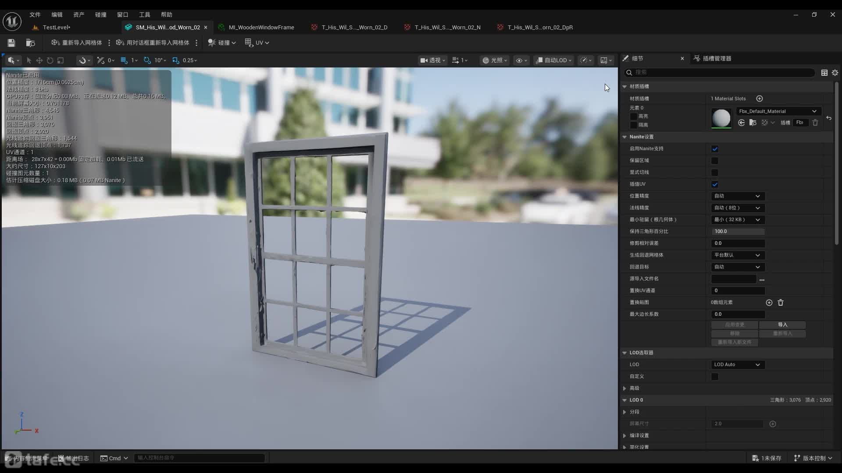Click the Fbx_Default_Material sphere thumbnail
Viewport: 842px width, 473px height.
pyautogui.click(x=721, y=118)
